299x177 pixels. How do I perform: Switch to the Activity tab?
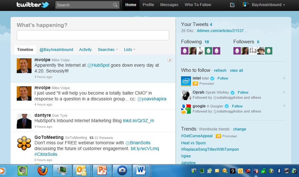(x=85, y=50)
